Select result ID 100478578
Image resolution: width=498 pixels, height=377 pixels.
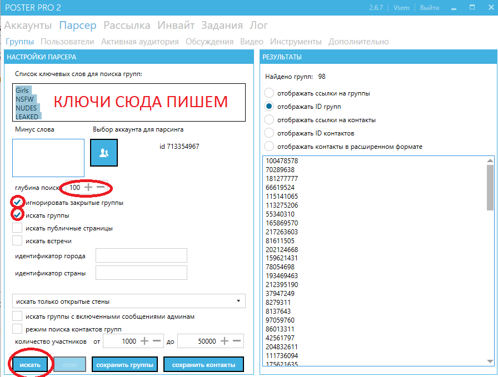point(282,161)
